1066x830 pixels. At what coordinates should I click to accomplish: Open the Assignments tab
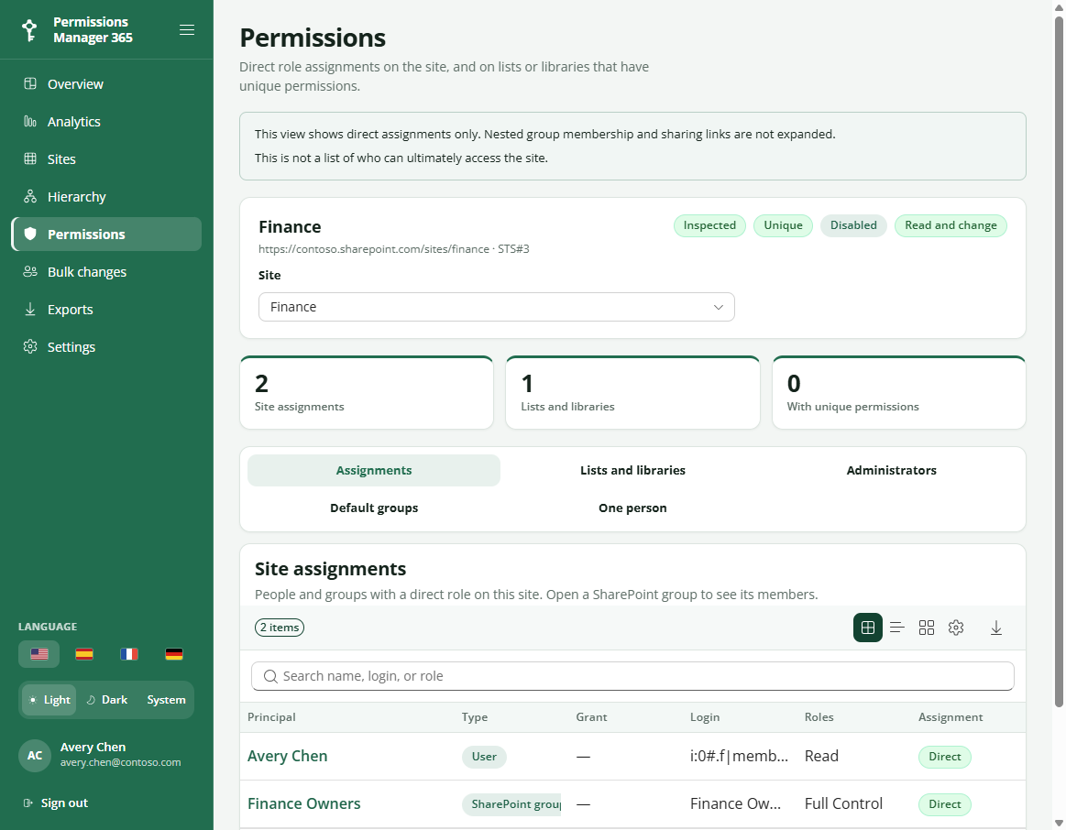[374, 470]
